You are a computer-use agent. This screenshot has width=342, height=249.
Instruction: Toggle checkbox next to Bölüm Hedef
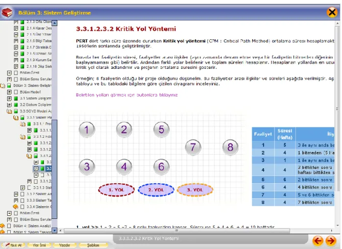pos(16,92)
